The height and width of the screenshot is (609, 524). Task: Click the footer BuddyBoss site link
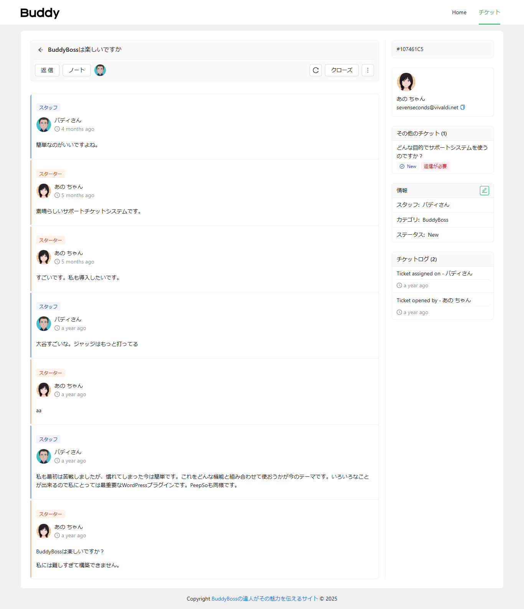tap(265, 599)
